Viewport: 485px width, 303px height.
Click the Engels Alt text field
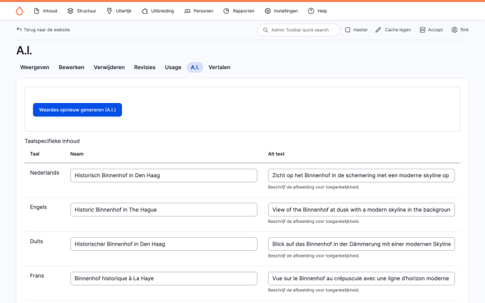pyautogui.click(x=361, y=210)
